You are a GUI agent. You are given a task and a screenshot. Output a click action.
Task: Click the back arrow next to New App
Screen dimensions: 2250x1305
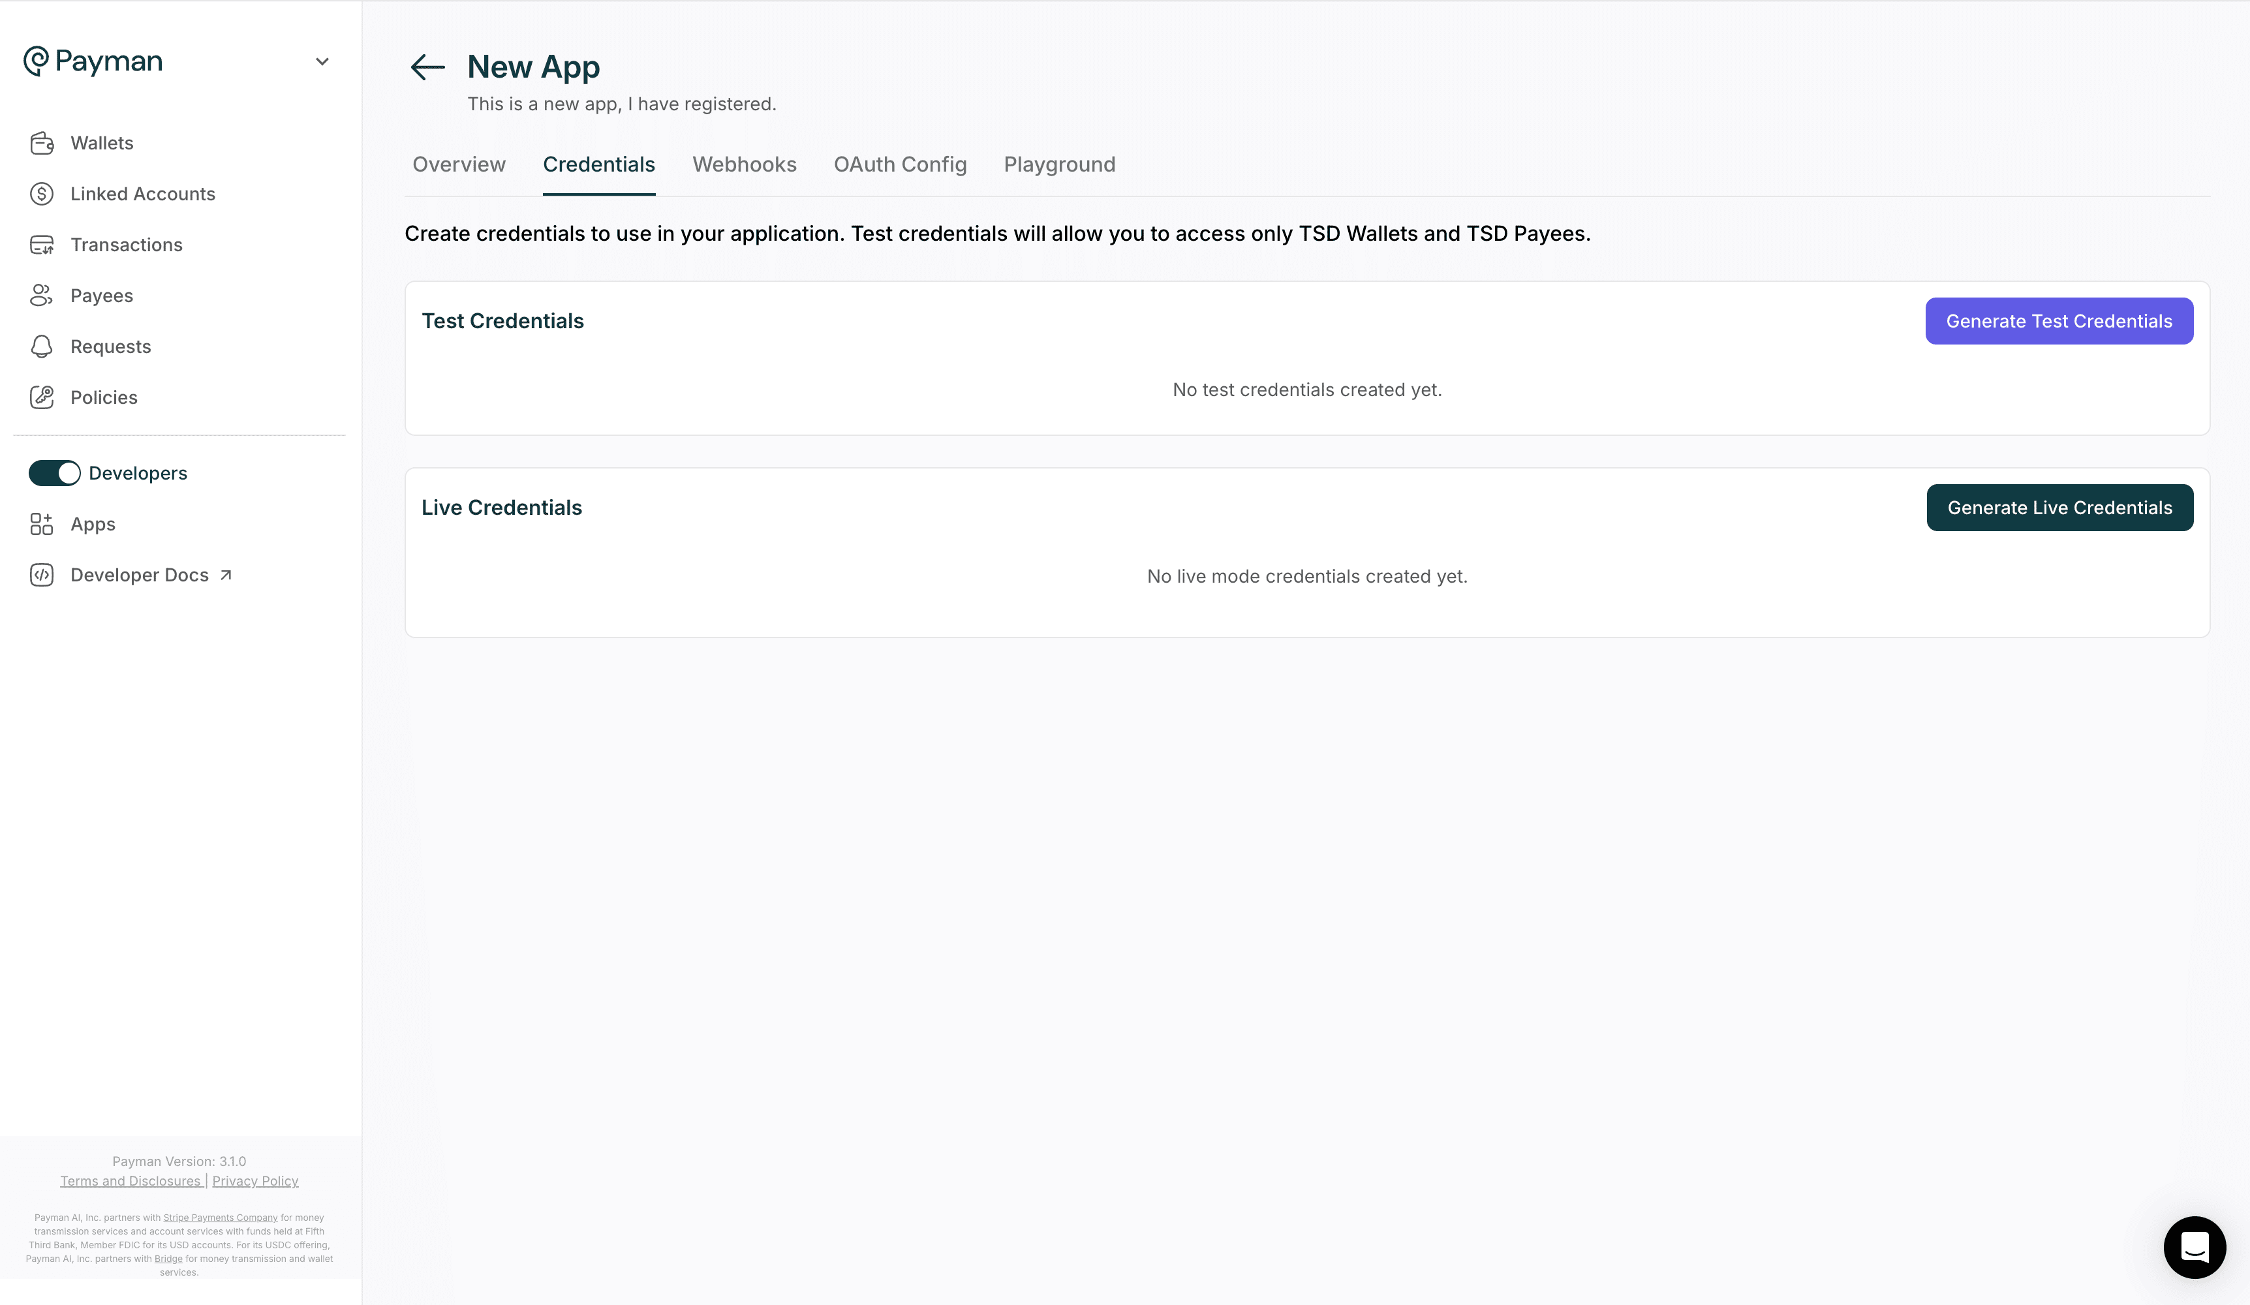(426, 67)
